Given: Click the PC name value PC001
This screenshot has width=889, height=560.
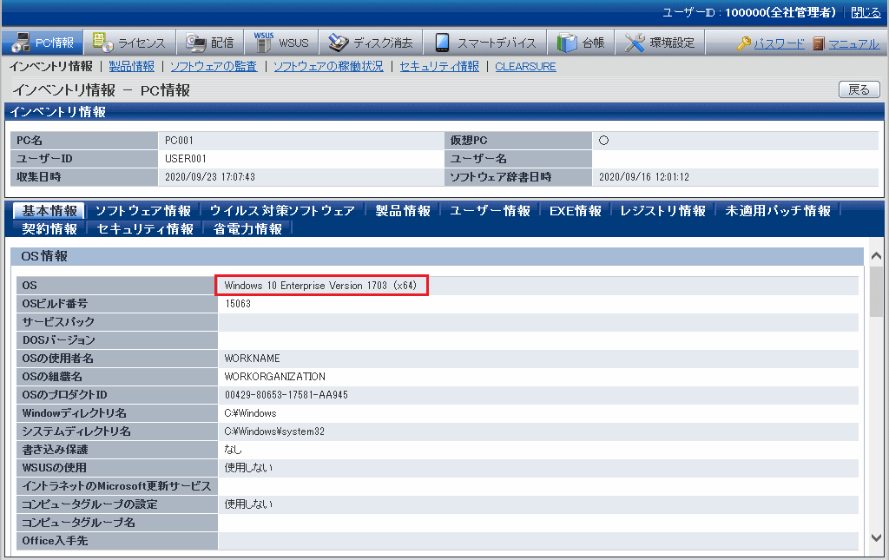Looking at the screenshot, I should point(179,141).
